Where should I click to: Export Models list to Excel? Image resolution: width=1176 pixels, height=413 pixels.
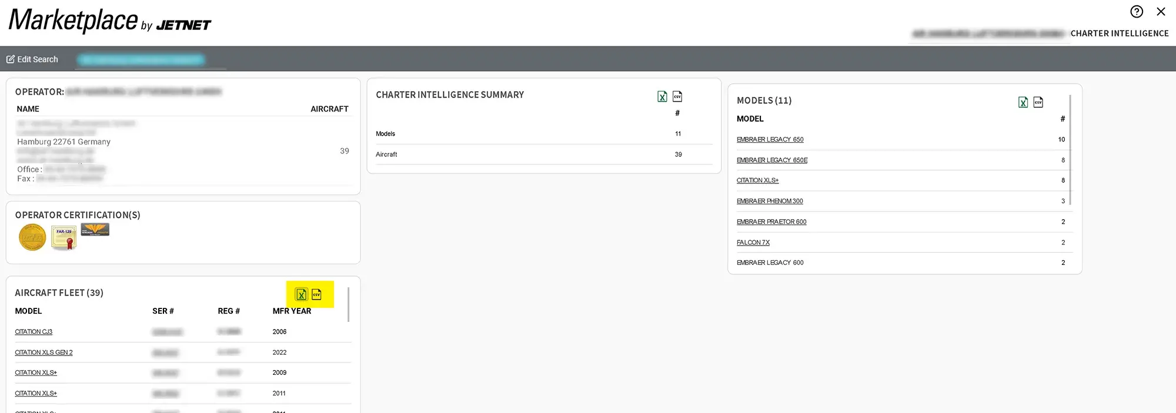(x=1023, y=103)
